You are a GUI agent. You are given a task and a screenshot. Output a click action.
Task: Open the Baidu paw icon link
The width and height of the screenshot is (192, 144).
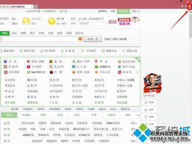(x=5, y=61)
